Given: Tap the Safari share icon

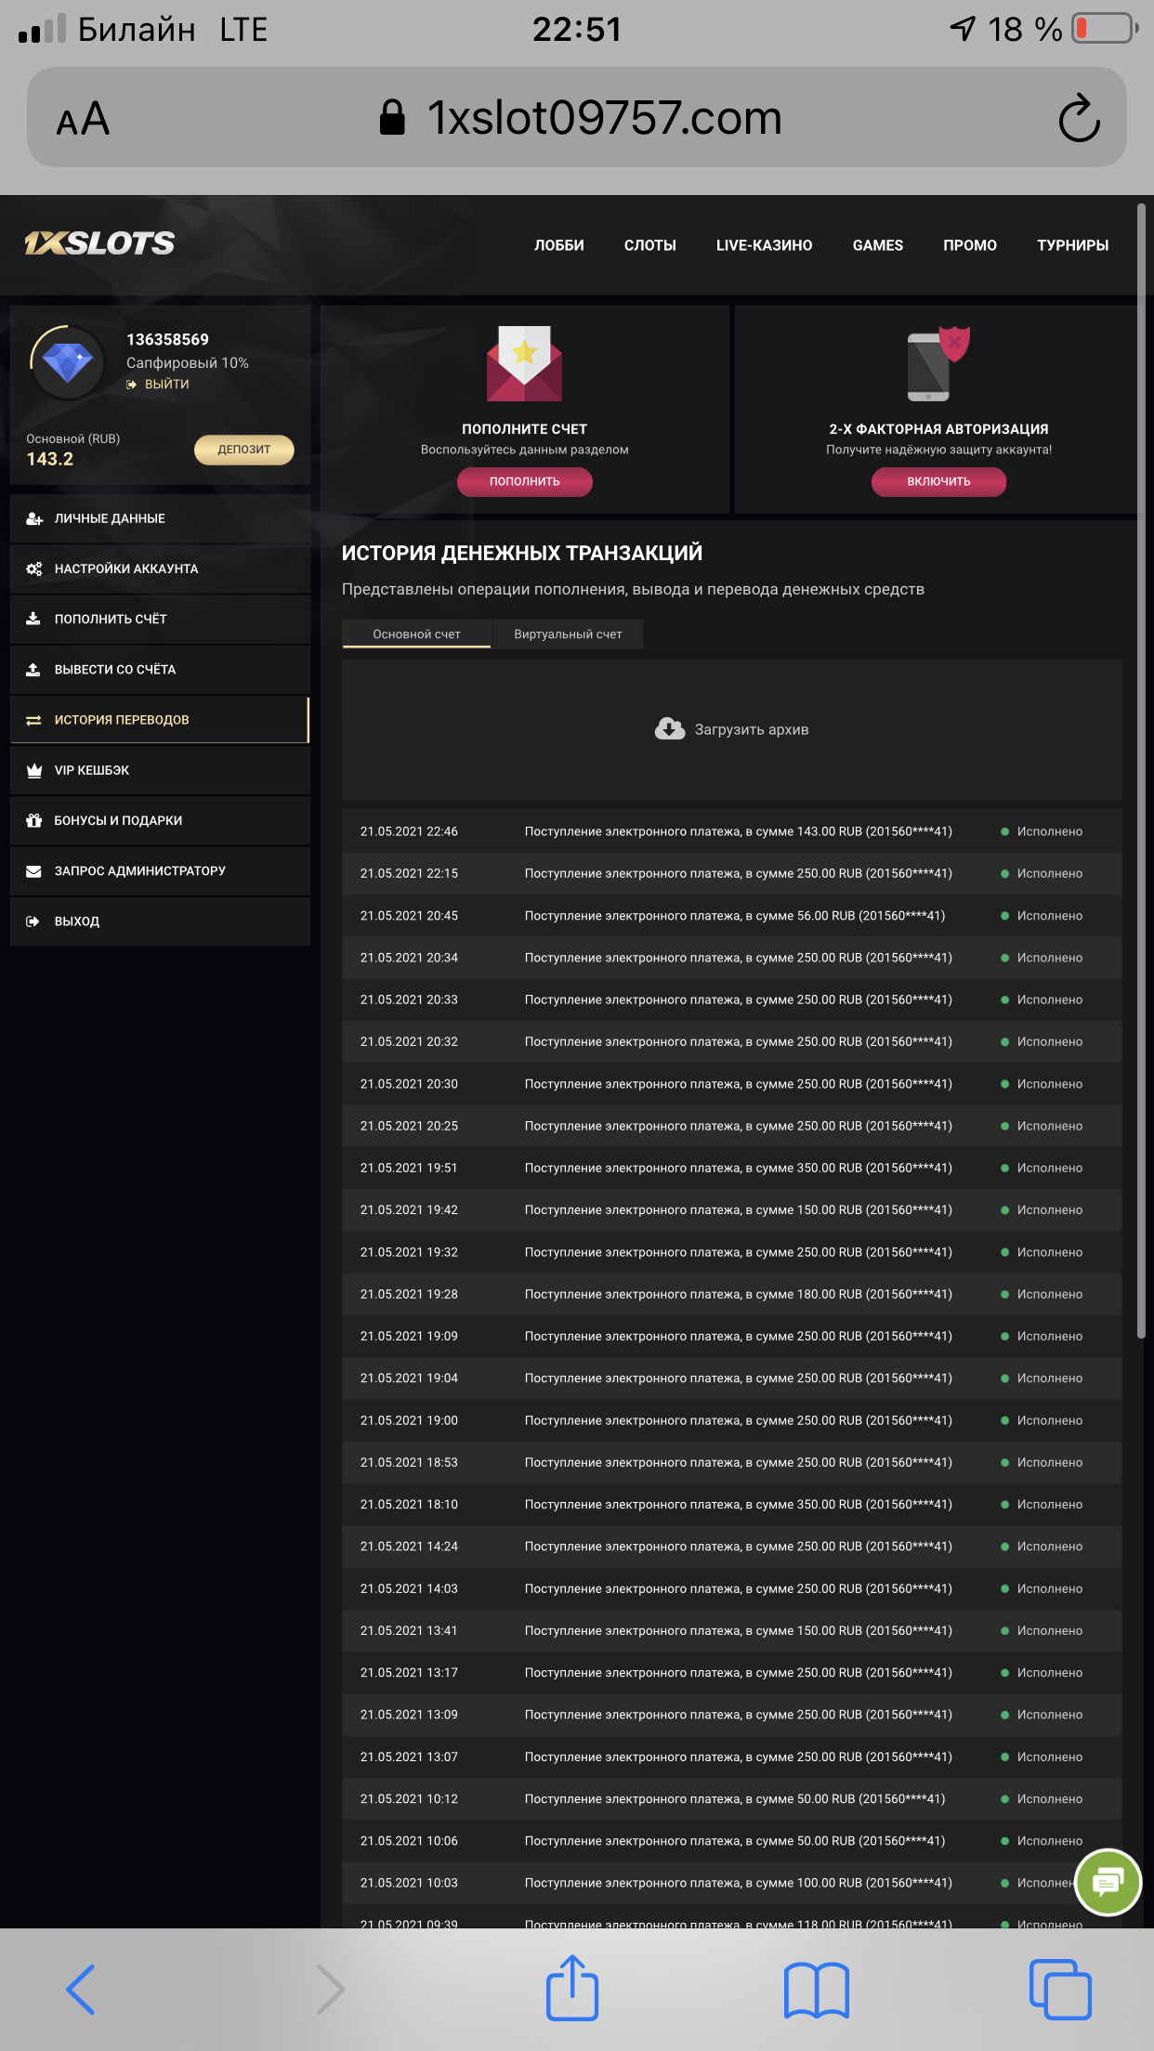Looking at the screenshot, I should coord(571,1988).
